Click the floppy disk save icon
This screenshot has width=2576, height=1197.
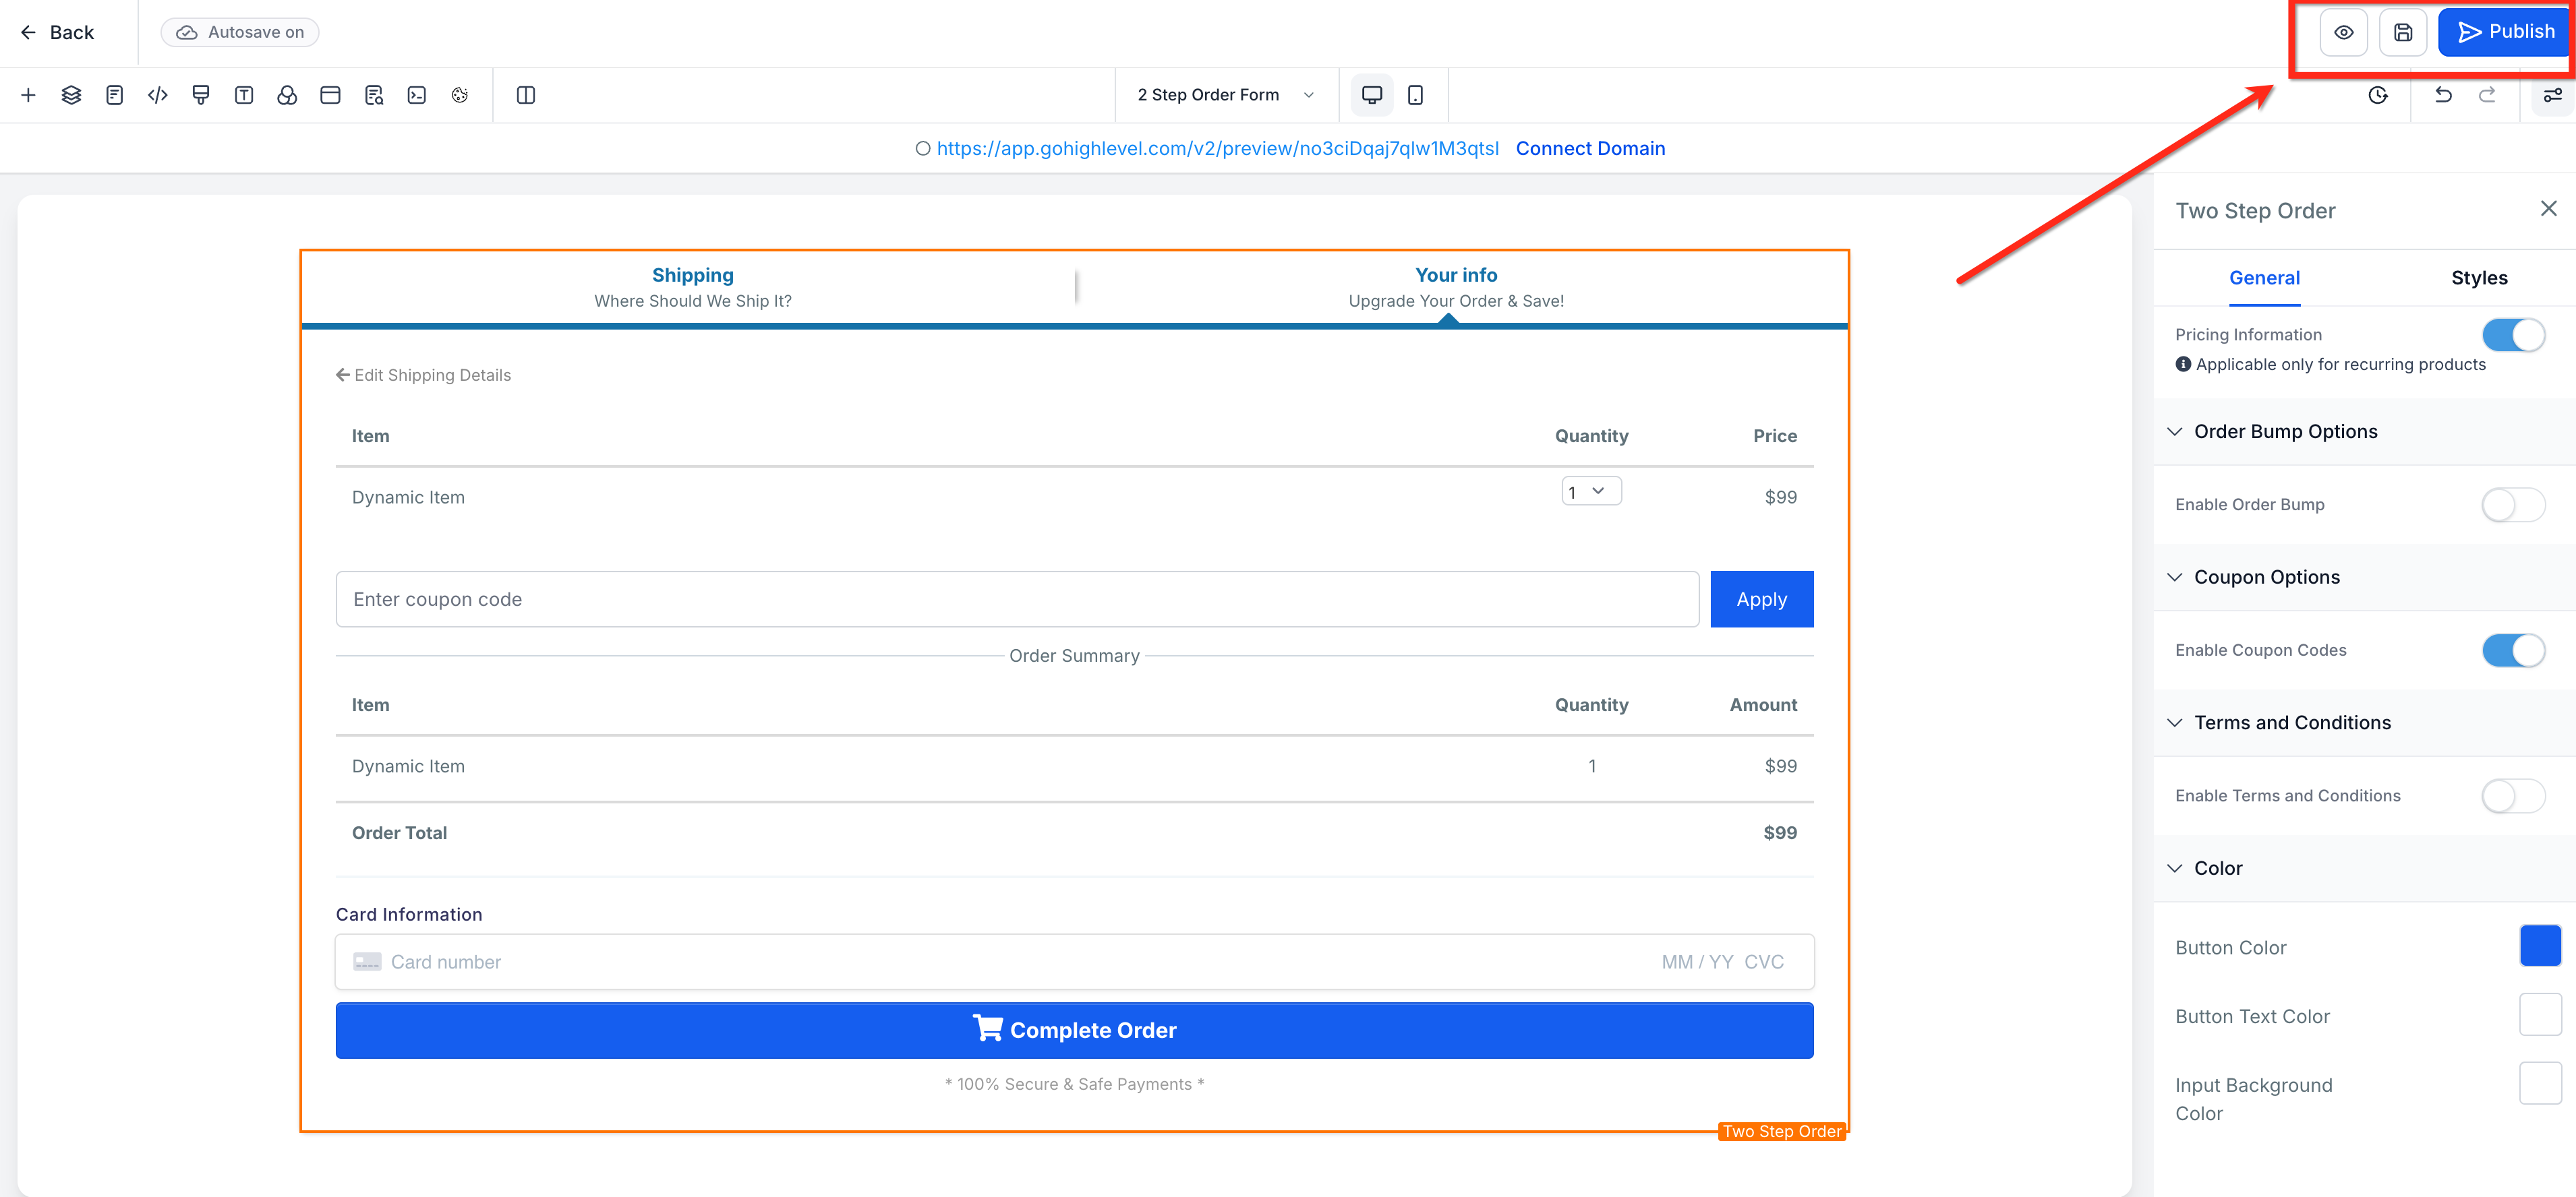click(x=2403, y=32)
